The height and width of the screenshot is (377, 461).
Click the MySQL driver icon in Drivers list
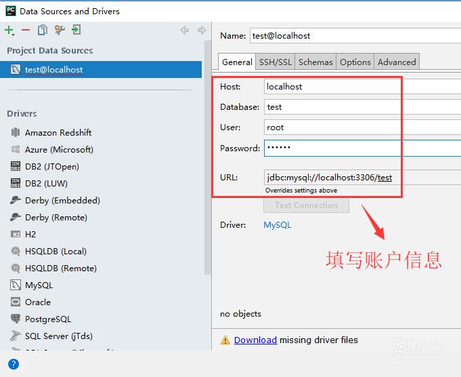pos(16,285)
